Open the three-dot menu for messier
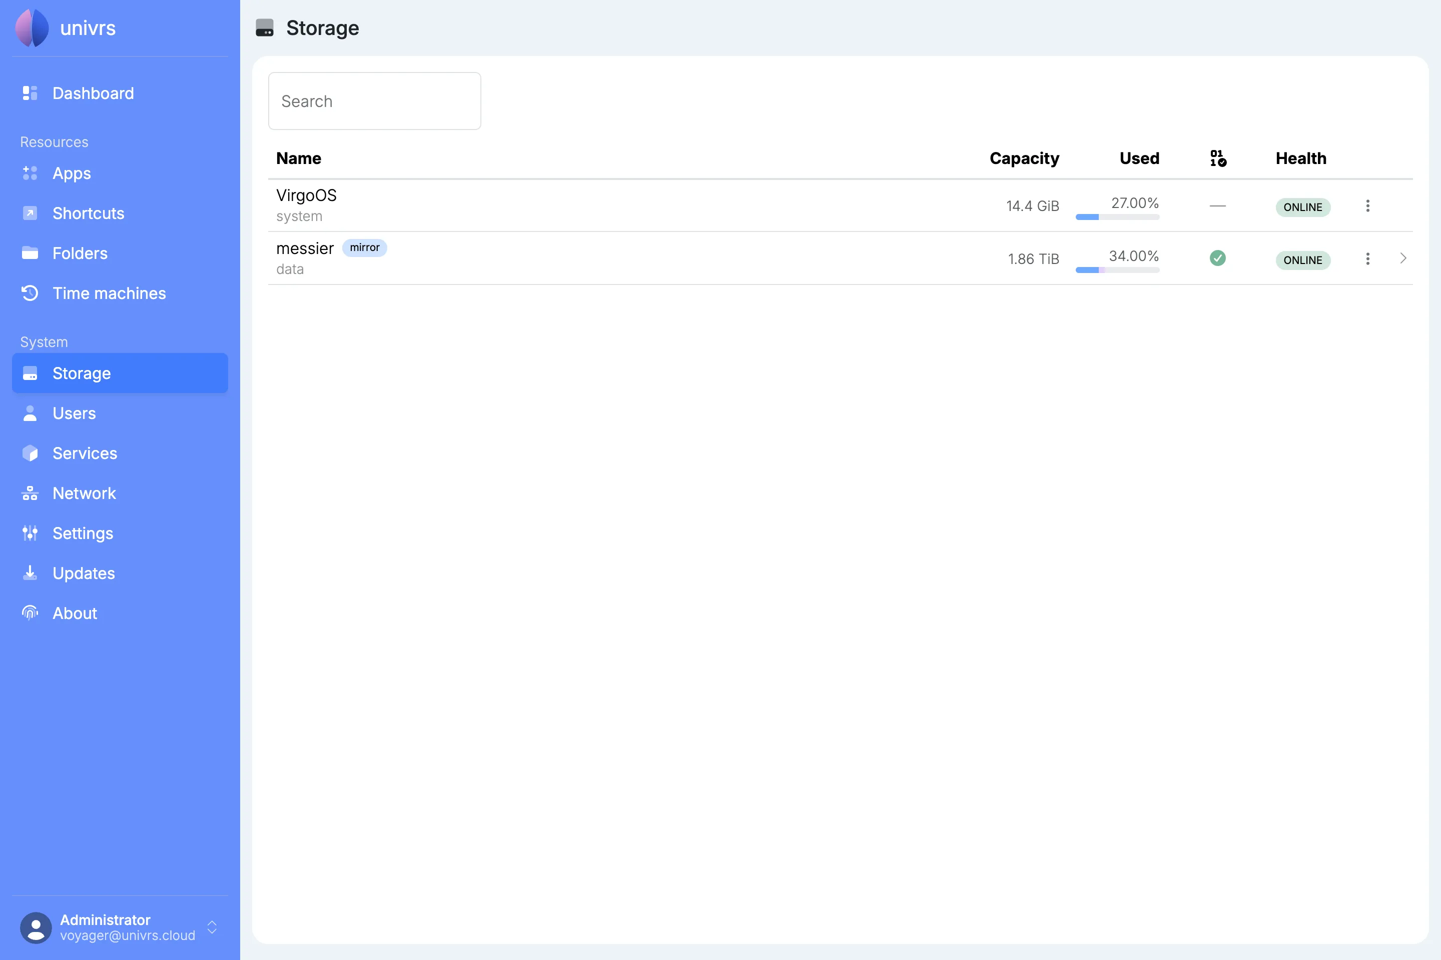 click(1367, 258)
